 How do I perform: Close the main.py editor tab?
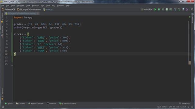click(38, 13)
